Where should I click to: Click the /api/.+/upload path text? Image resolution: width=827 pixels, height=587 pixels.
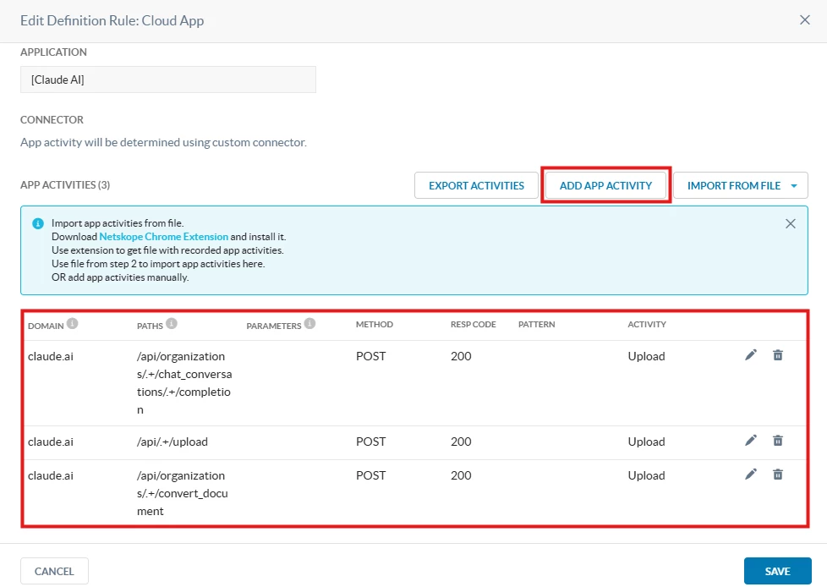(x=173, y=442)
